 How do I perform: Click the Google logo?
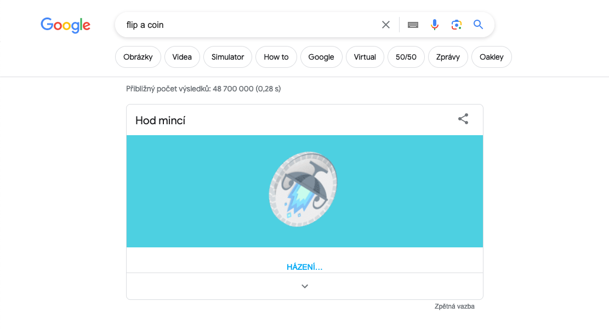[65, 25]
